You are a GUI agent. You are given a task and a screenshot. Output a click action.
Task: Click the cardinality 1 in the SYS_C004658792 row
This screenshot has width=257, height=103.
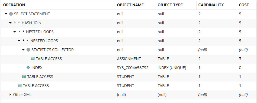coord(200,68)
